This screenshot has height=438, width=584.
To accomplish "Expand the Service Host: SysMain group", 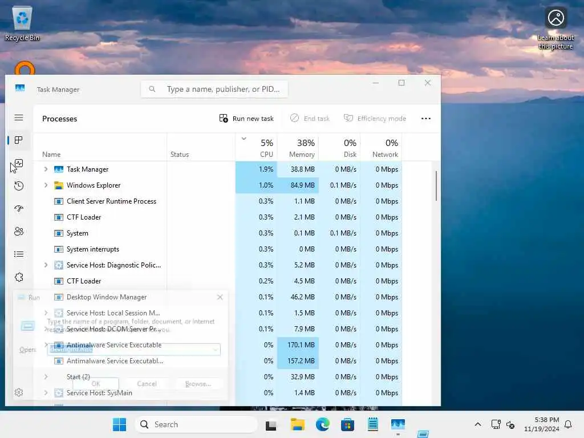I will tap(46, 392).
